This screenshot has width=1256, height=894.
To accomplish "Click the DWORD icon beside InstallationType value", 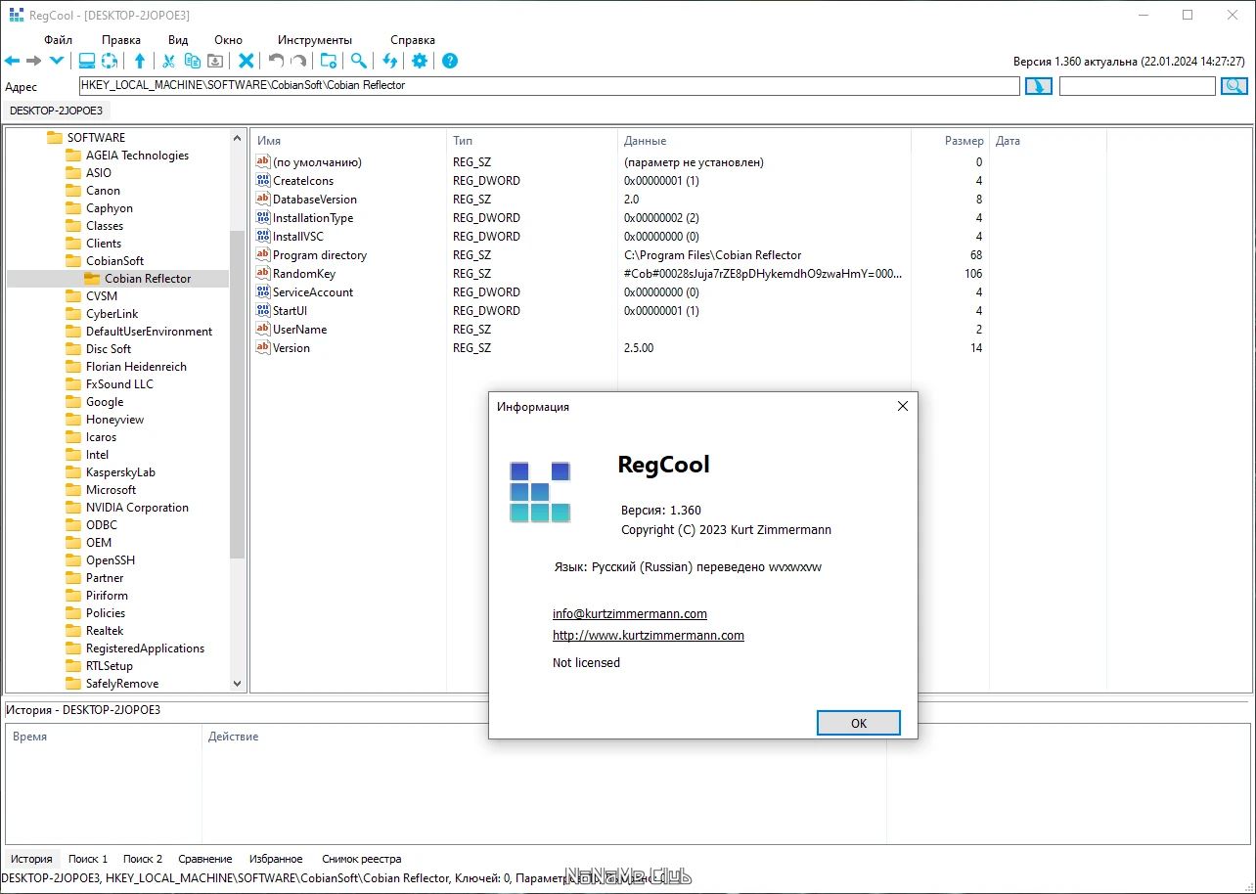I will 262,218.
